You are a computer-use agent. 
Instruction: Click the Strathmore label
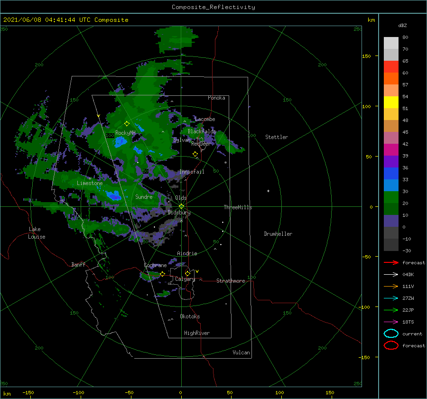(x=231, y=281)
